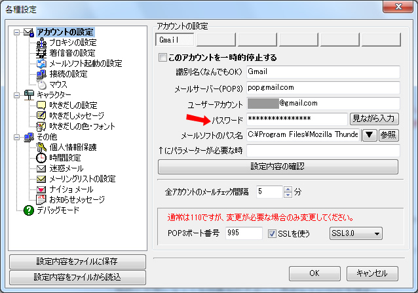This screenshot has height=293, width=418.
Task: Select the fourth empty account tab
Action: click(x=299, y=40)
